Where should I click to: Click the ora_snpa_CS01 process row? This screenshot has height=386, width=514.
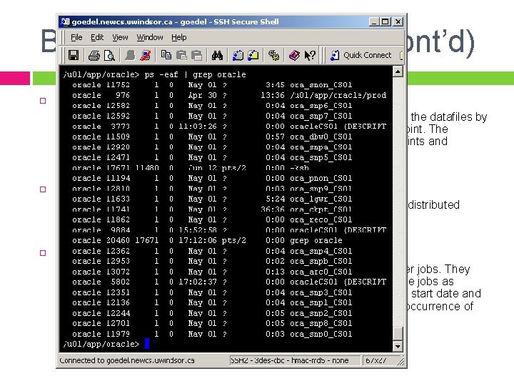212,147
